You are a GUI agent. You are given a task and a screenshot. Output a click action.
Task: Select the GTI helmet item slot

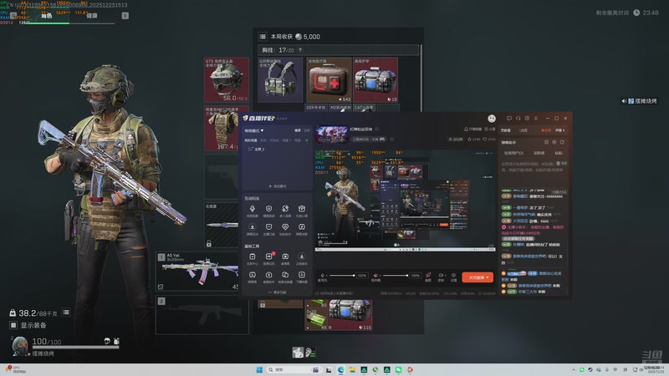tap(226, 79)
